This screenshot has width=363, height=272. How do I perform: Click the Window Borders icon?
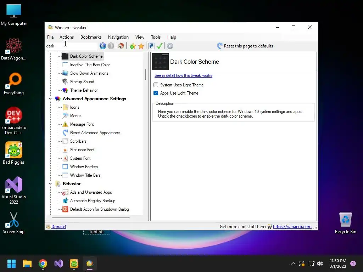click(65, 167)
